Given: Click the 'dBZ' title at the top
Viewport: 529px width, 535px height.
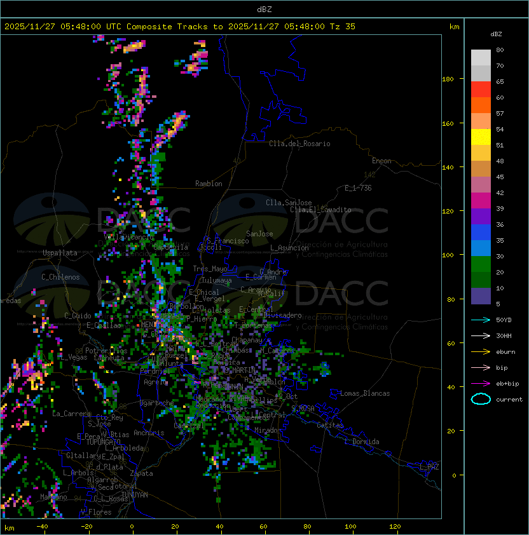Looking at the screenshot, I should (x=264, y=9).
